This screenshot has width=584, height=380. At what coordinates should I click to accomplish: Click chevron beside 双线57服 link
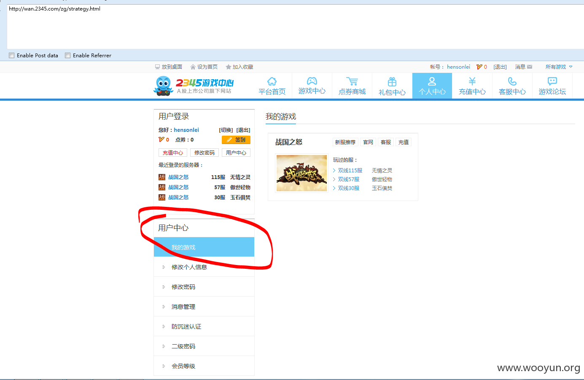(334, 179)
